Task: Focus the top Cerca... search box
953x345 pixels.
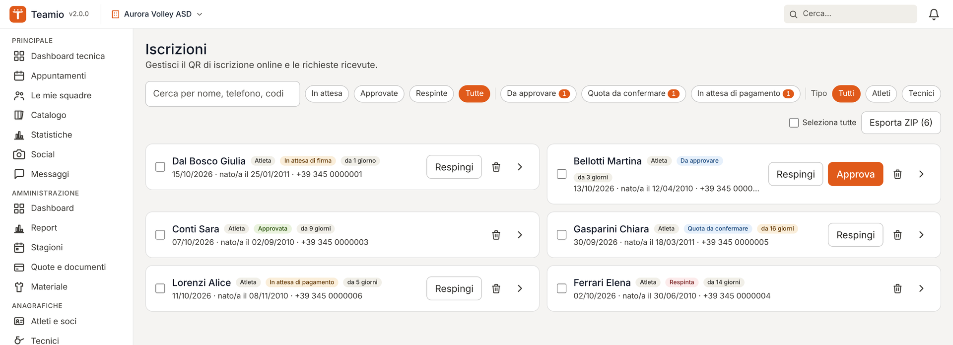Action: tap(850, 14)
